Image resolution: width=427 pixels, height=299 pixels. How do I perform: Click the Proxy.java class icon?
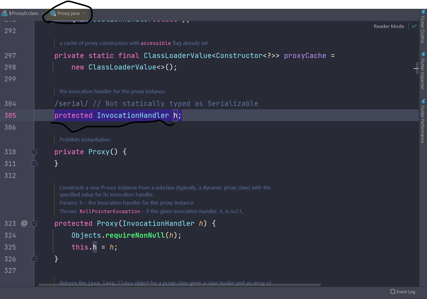click(x=53, y=13)
